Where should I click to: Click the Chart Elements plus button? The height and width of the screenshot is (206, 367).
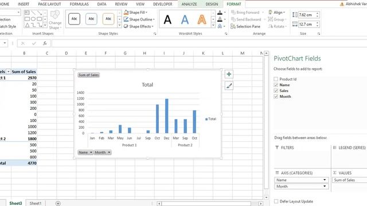229,74
